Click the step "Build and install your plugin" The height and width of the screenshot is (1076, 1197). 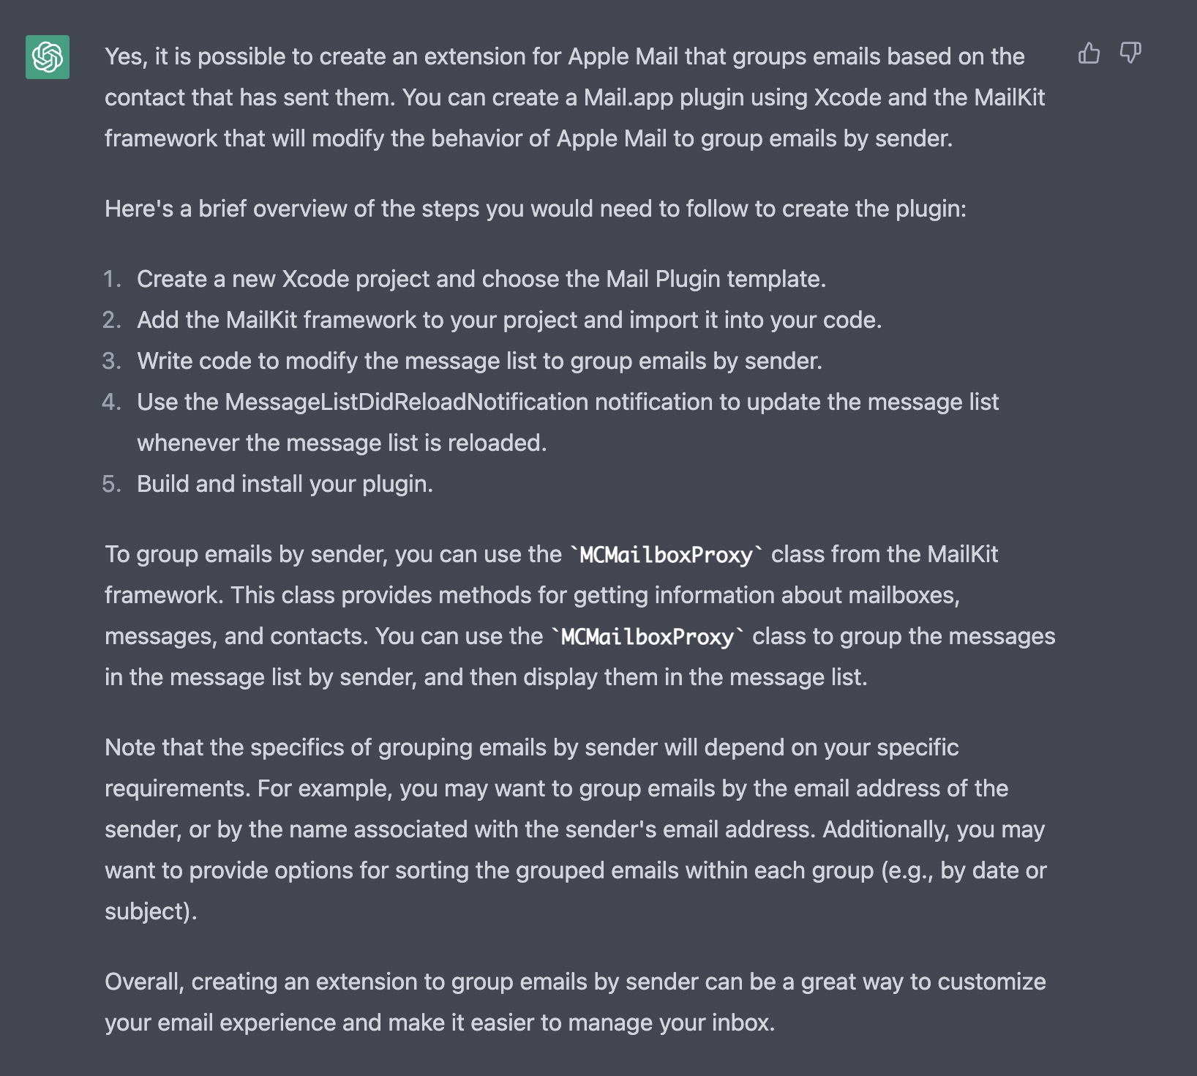pyautogui.click(x=285, y=484)
